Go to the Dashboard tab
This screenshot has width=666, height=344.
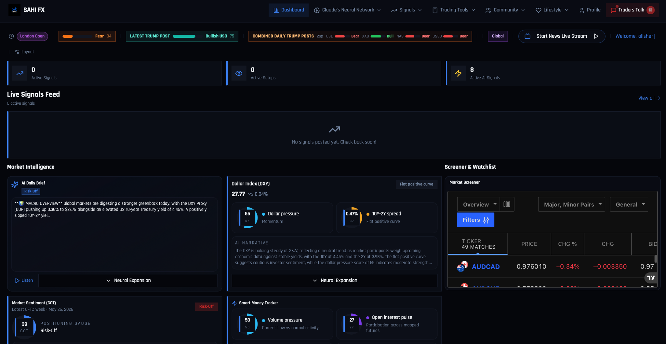288,10
